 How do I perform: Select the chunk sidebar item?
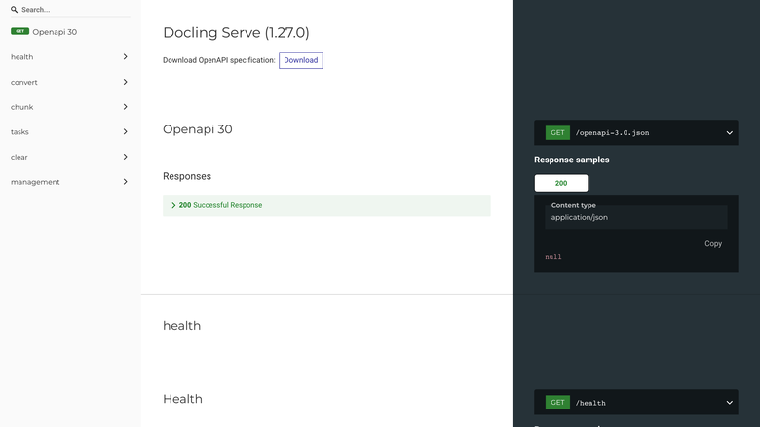(x=21, y=107)
